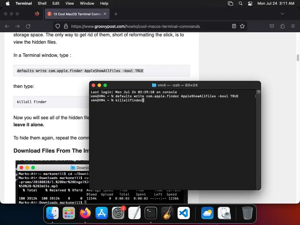Screen dimensions: 300x225
Task: Select the 13 Cool MacOS Terminal Commands tab
Action: 77,14
